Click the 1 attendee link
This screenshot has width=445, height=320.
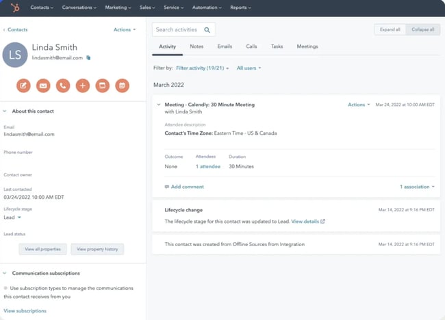tap(208, 167)
